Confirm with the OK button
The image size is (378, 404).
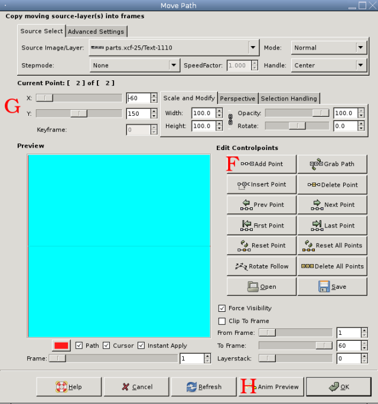(x=339, y=387)
